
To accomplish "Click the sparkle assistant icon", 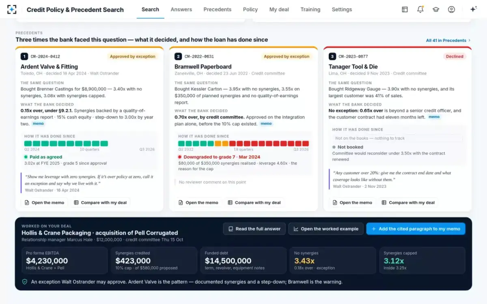I will [473, 9].
